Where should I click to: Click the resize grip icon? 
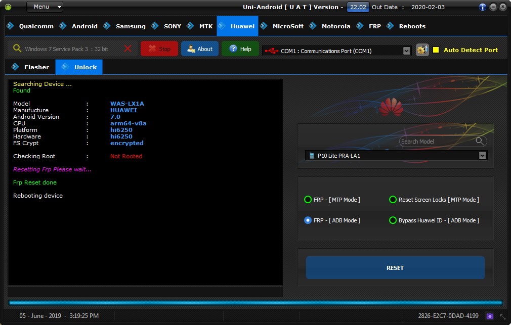click(x=503, y=316)
